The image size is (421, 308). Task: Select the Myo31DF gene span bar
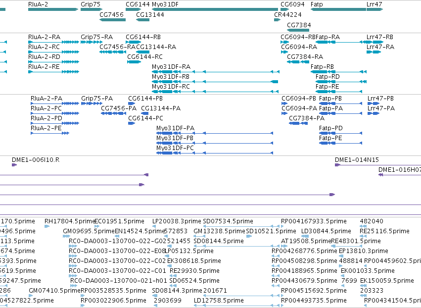[215, 9]
